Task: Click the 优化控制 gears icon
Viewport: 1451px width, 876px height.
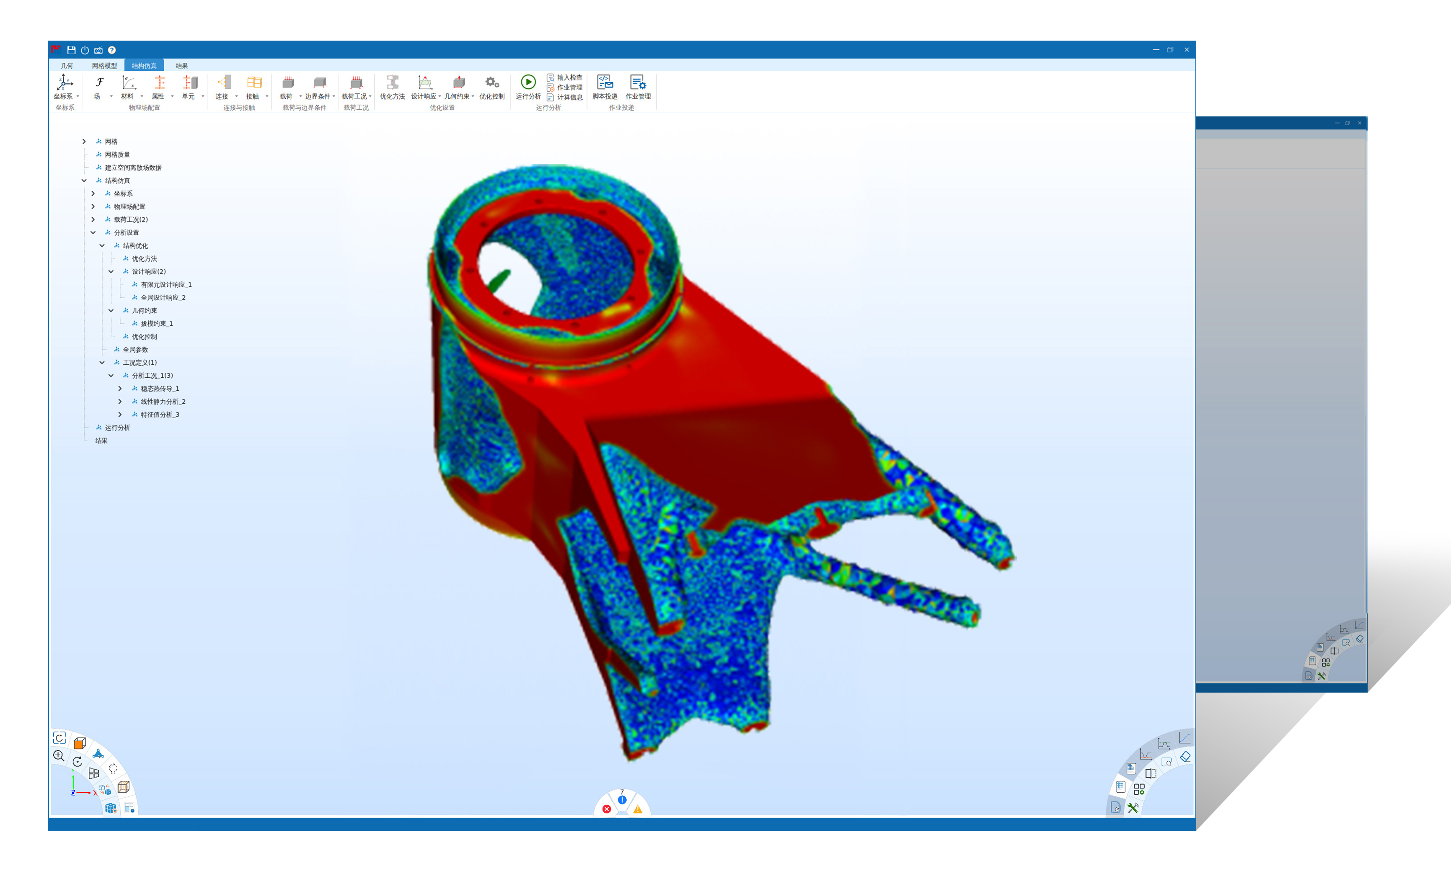Action: [492, 82]
